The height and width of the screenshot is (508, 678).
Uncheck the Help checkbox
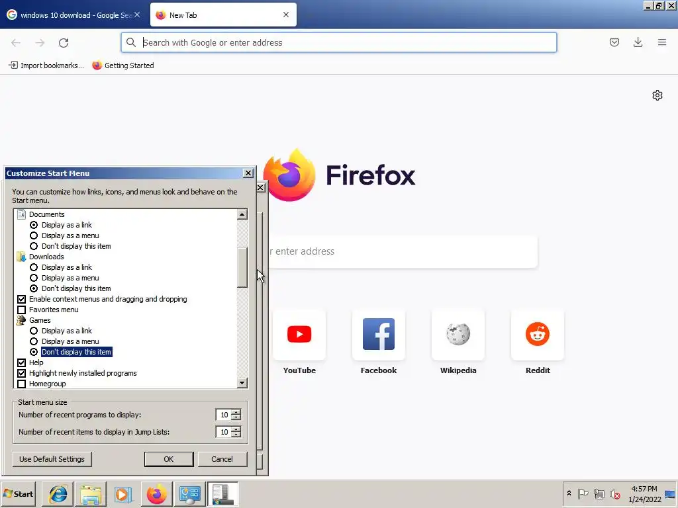[x=22, y=362]
